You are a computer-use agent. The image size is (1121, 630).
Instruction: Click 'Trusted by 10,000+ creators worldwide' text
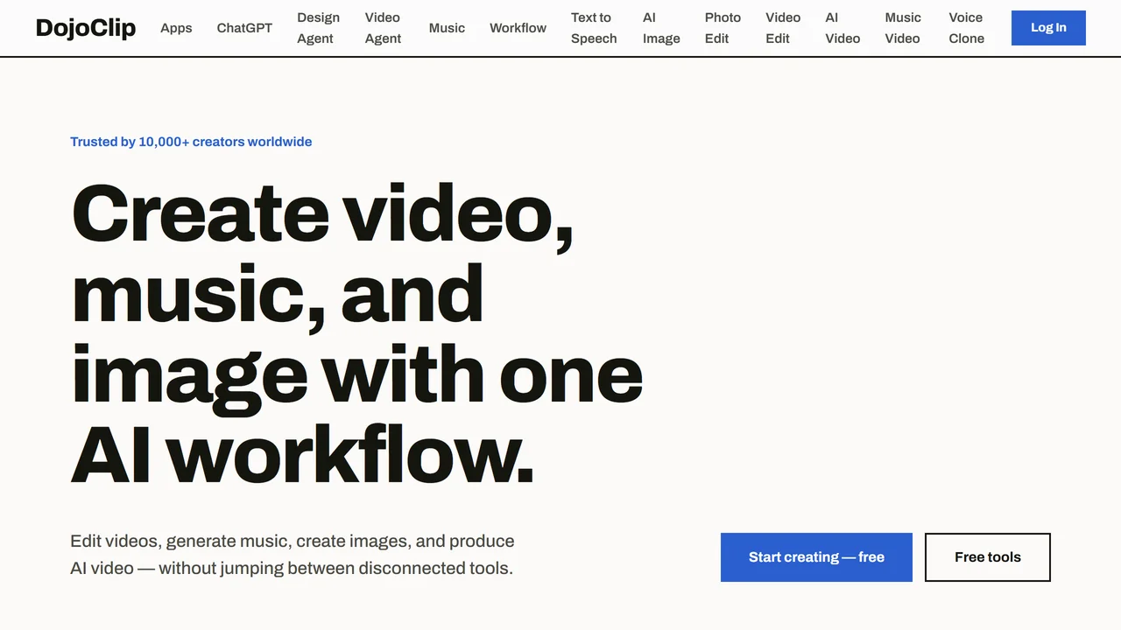point(191,142)
